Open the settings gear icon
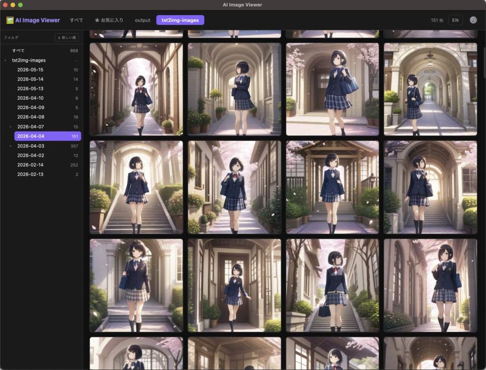The image size is (486, 370). (473, 20)
